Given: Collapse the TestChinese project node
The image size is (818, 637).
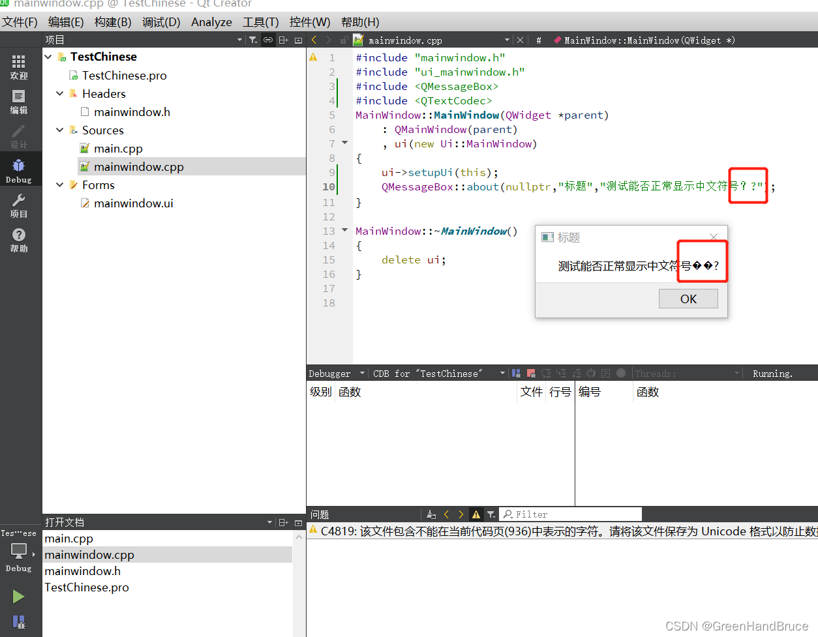Looking at the screenshot, I should (x=48, y=57).
